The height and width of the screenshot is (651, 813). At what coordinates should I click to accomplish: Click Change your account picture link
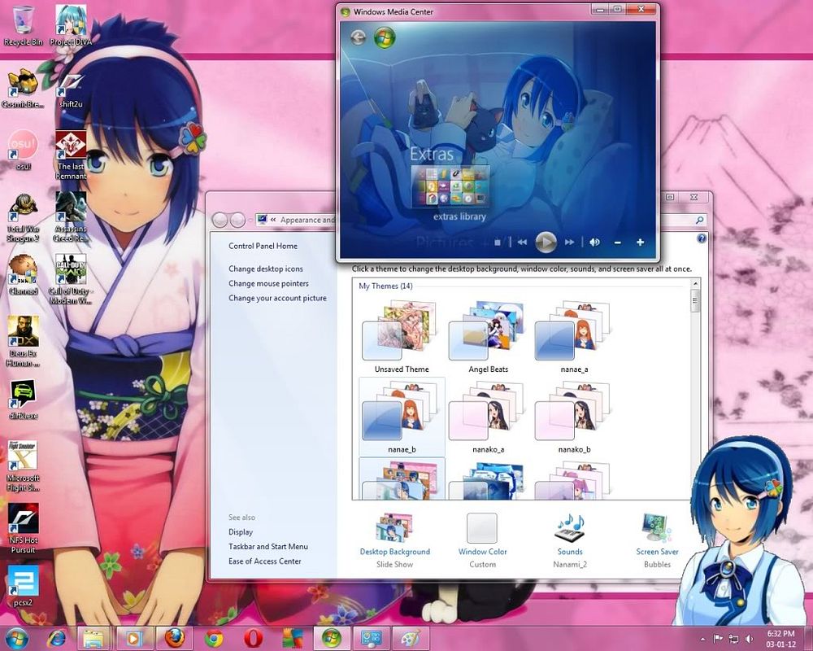[x=277, y=298]
